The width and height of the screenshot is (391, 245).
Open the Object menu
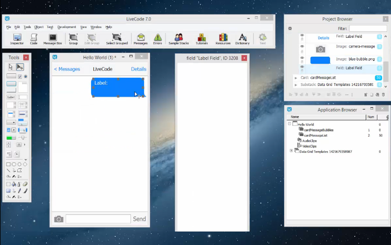39,26
